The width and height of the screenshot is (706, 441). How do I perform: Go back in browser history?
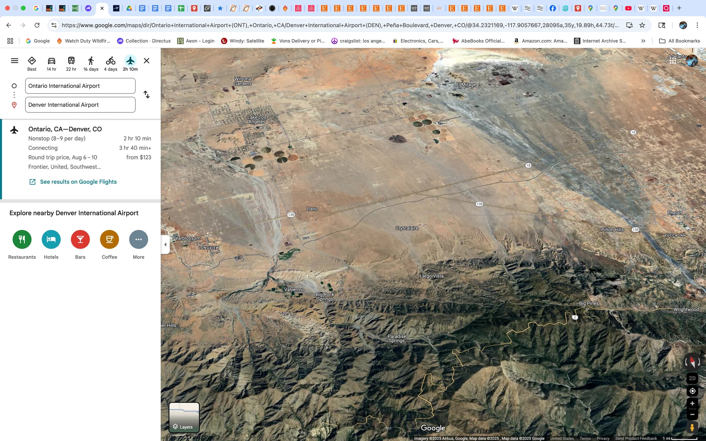point(9,25)
